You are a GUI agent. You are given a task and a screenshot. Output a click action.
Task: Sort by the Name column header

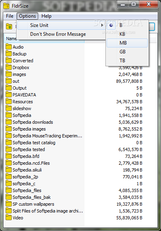point(11,39)
